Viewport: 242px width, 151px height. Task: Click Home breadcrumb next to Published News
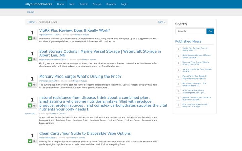tap(31, 22)
